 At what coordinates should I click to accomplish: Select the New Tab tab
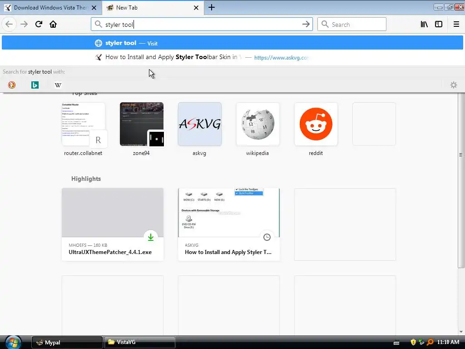click(153, 8)
